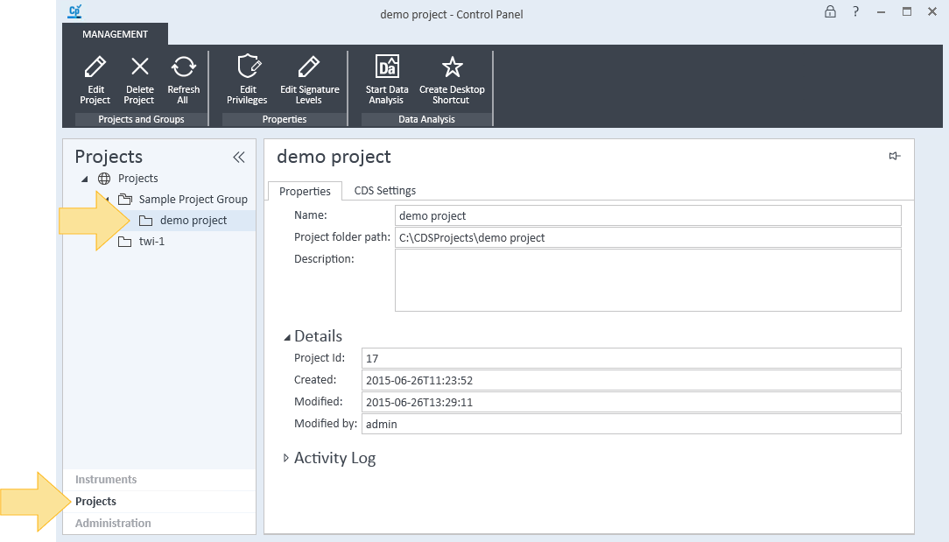Maximize the Control Panel window
949x542 pixels.
(907, 11)
